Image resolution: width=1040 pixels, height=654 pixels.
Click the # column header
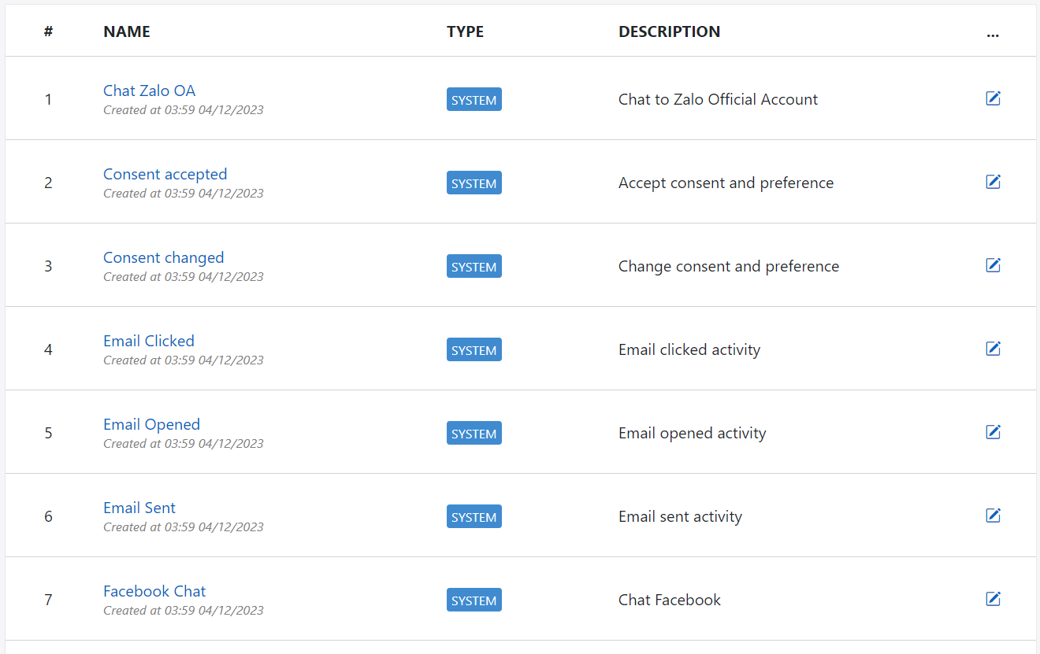pyautogui.click(x=48, y=31)
